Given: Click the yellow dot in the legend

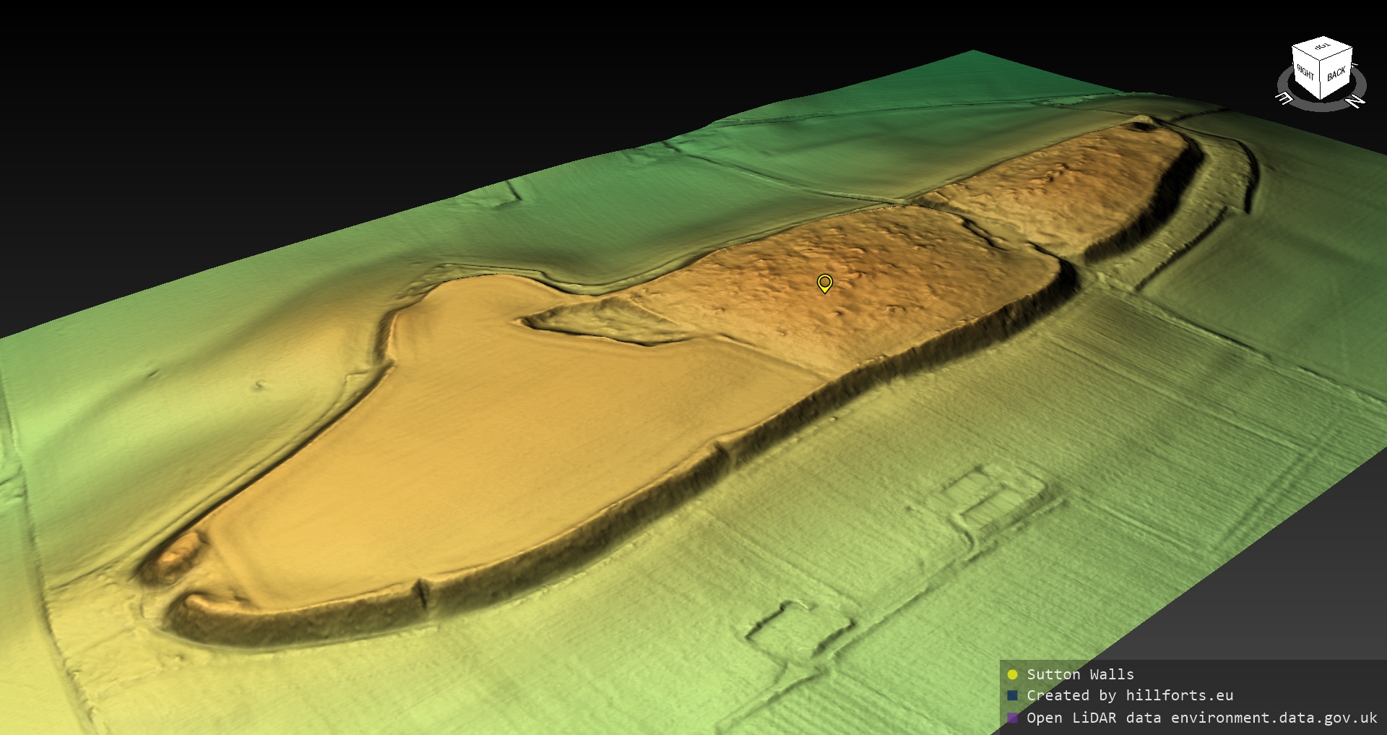Looking at the screenshot, I should (x=1012, y=675).
